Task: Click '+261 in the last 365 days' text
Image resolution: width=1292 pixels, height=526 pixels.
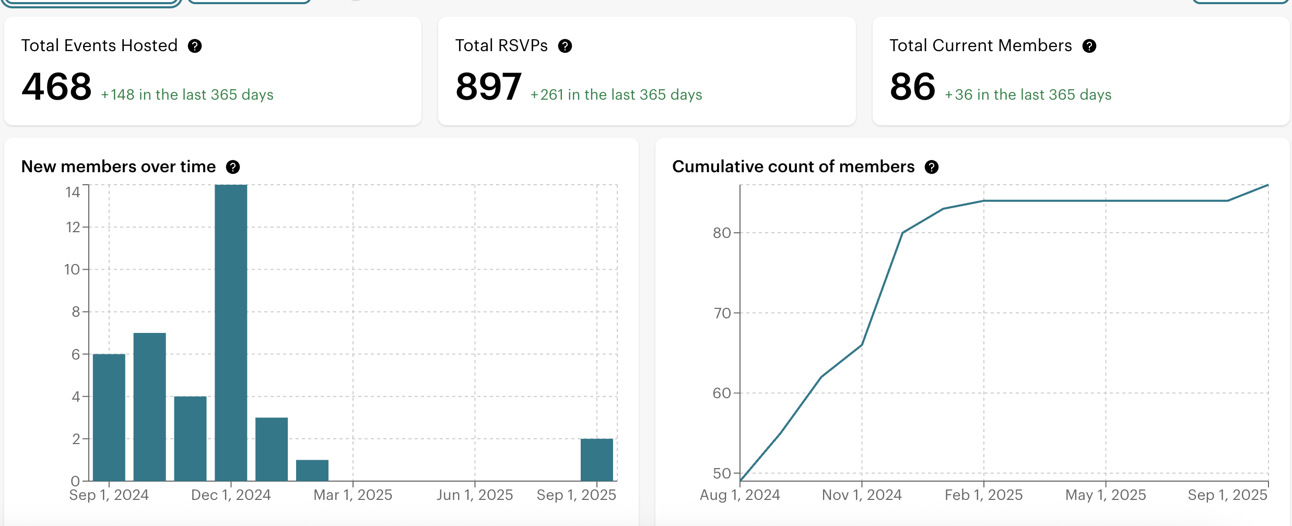Action: 616,95
